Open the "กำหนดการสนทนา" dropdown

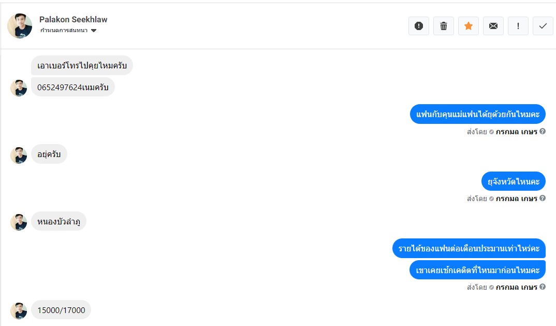69,31
